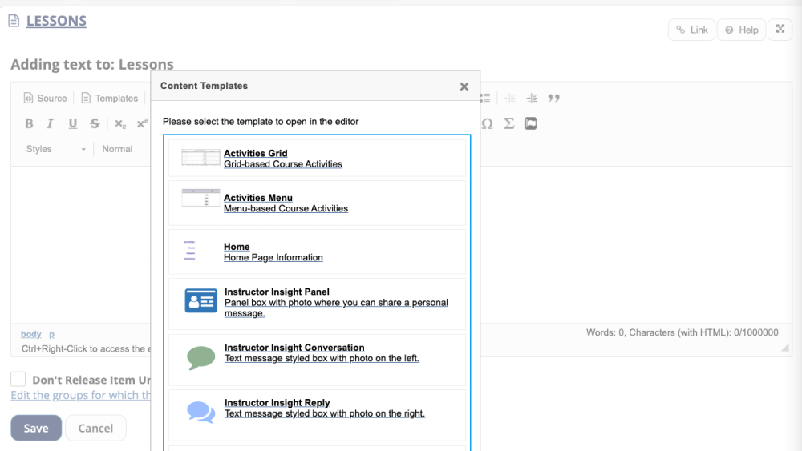Toggle fullscreen with the expand arrows icon

[780, 29]
